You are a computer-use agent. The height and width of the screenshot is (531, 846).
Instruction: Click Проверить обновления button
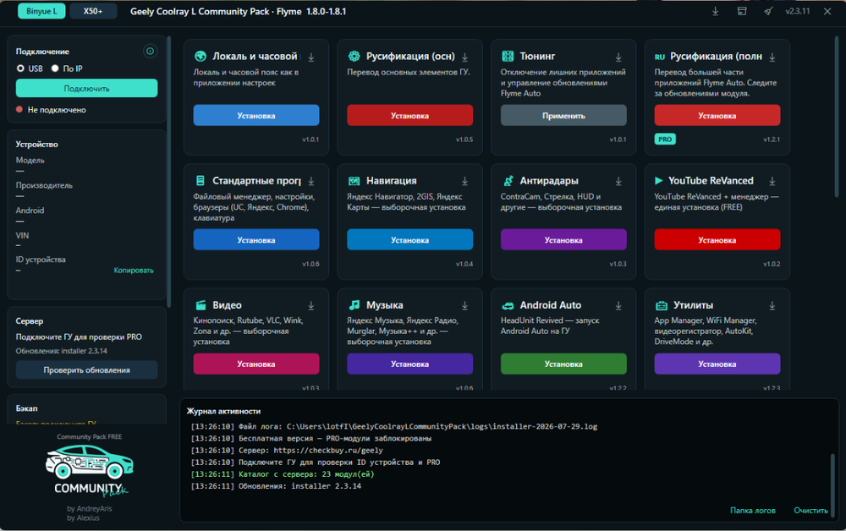(86, 370)
